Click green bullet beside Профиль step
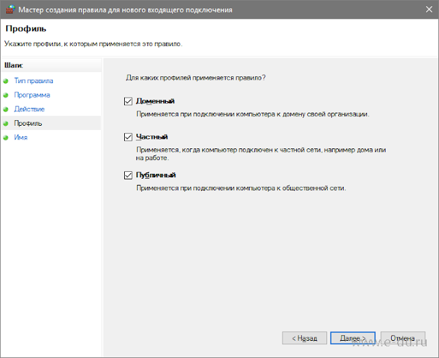Screen dimensions: 439x358 (x=7, y=124)
